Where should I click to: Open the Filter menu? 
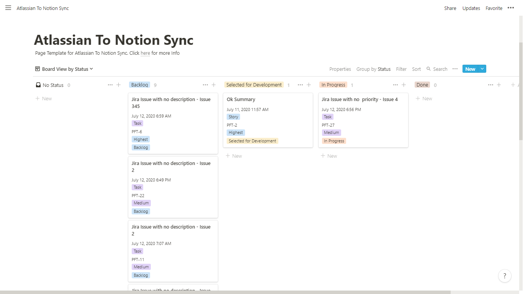click(401, 69)
